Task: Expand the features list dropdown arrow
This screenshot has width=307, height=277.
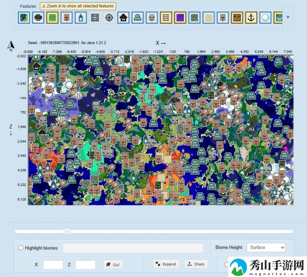Action: (288, 17)
